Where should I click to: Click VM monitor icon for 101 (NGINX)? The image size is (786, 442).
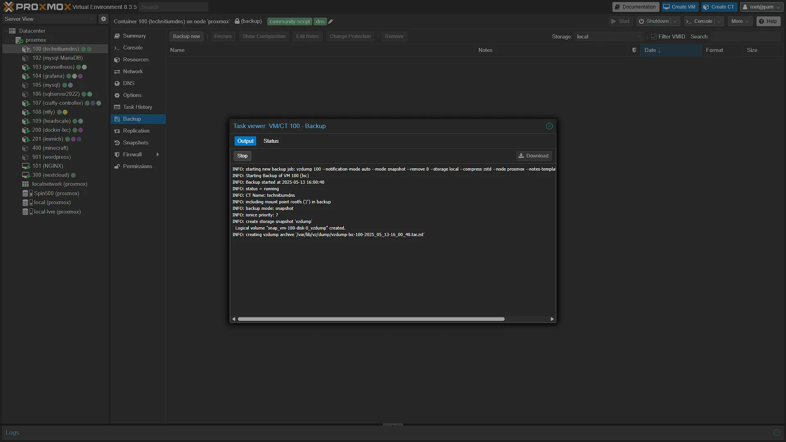(26, 166)
